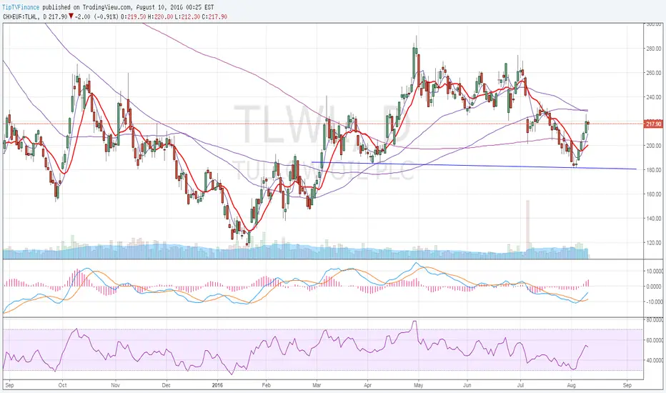Select the publish date August 10, 2016
Screen dimensions: 666x393
tap(163, 7)
